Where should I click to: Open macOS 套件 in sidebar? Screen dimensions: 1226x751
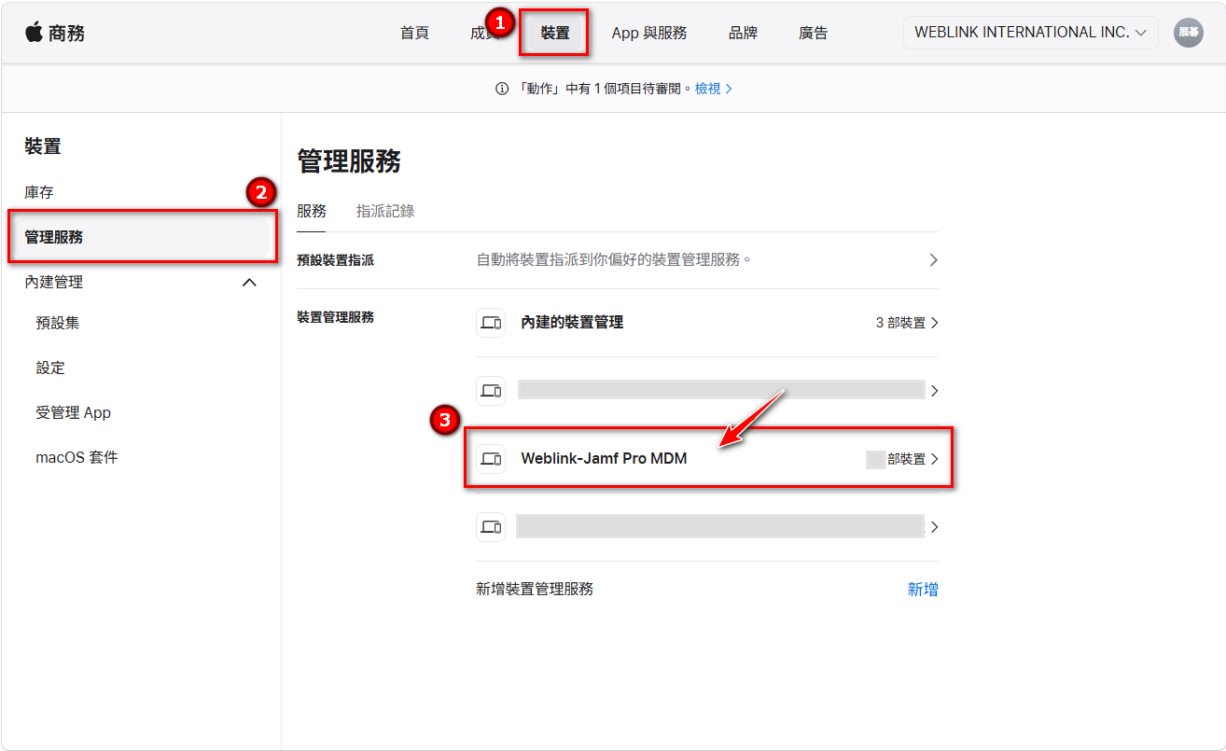[x=77, y=457]
